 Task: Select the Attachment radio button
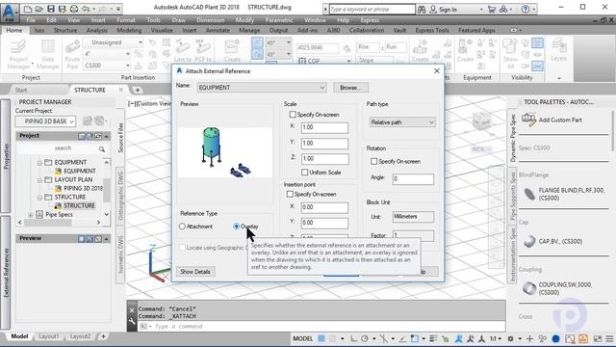click(182, 227)
